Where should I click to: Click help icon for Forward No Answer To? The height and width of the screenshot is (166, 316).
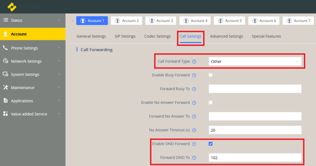point(194,116)
